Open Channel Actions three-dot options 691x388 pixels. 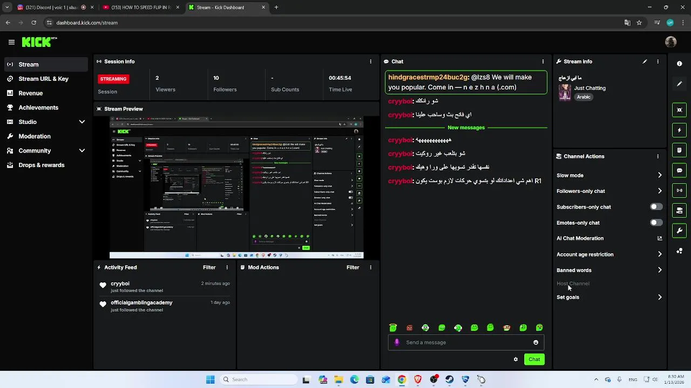coord(658,156)
